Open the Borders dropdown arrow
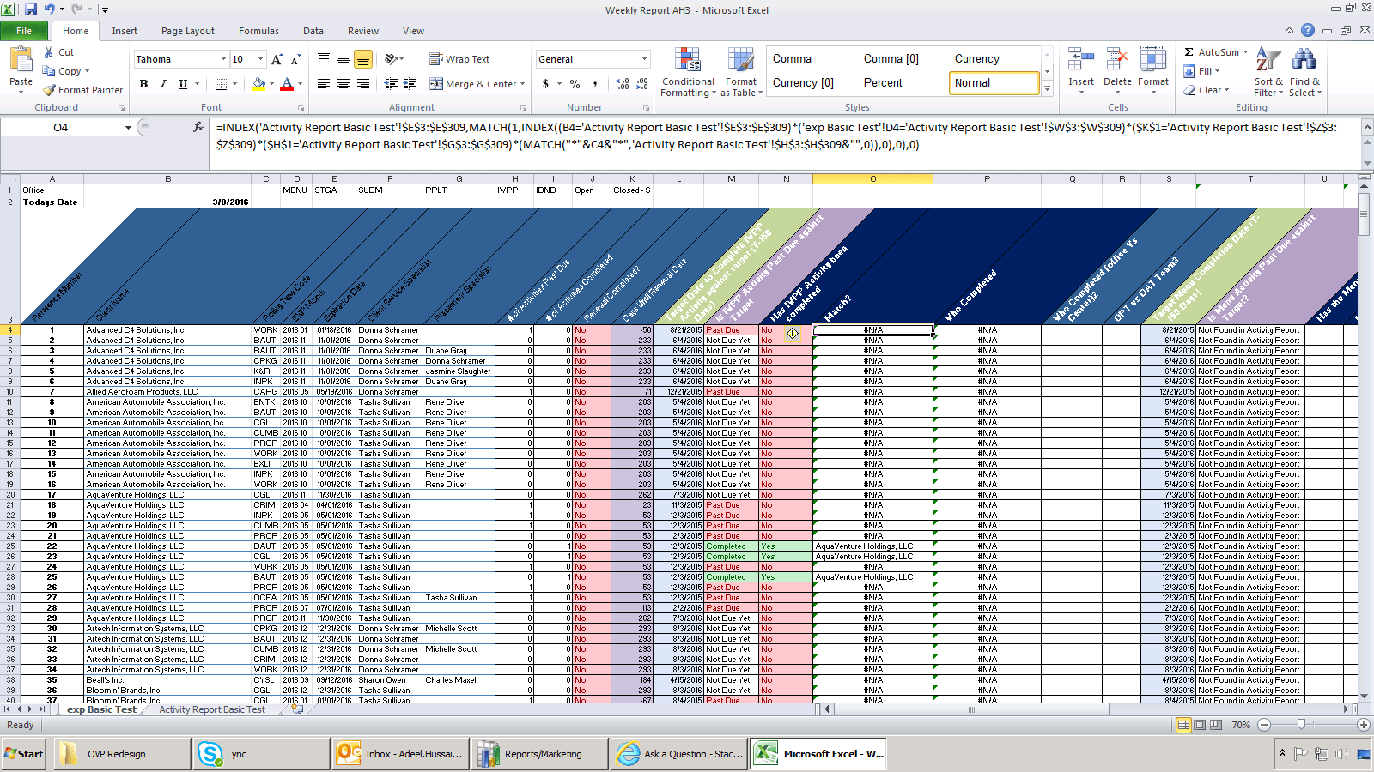 (x=234, y=84)
